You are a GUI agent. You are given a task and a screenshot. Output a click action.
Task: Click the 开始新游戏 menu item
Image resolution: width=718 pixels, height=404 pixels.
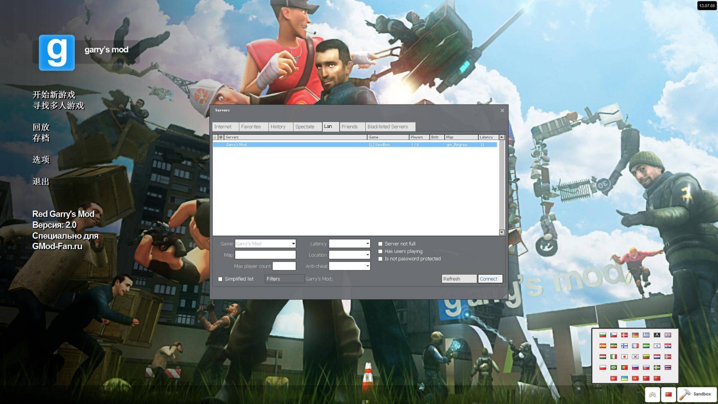(x=54, y=95)
